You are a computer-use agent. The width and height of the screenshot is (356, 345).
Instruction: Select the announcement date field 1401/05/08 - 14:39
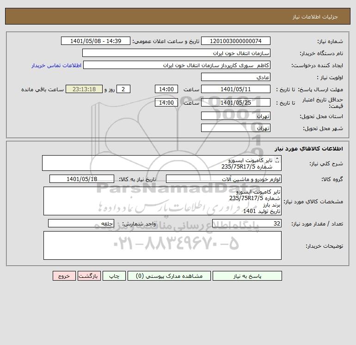96,41
